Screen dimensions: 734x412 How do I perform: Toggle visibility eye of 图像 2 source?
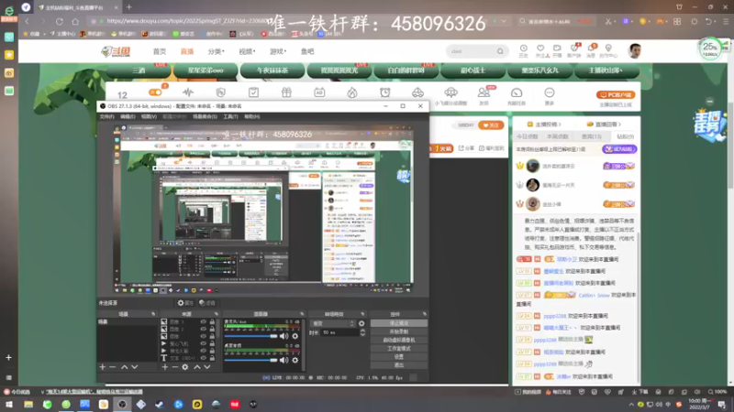pyautogui.click(x=203, y=329)
